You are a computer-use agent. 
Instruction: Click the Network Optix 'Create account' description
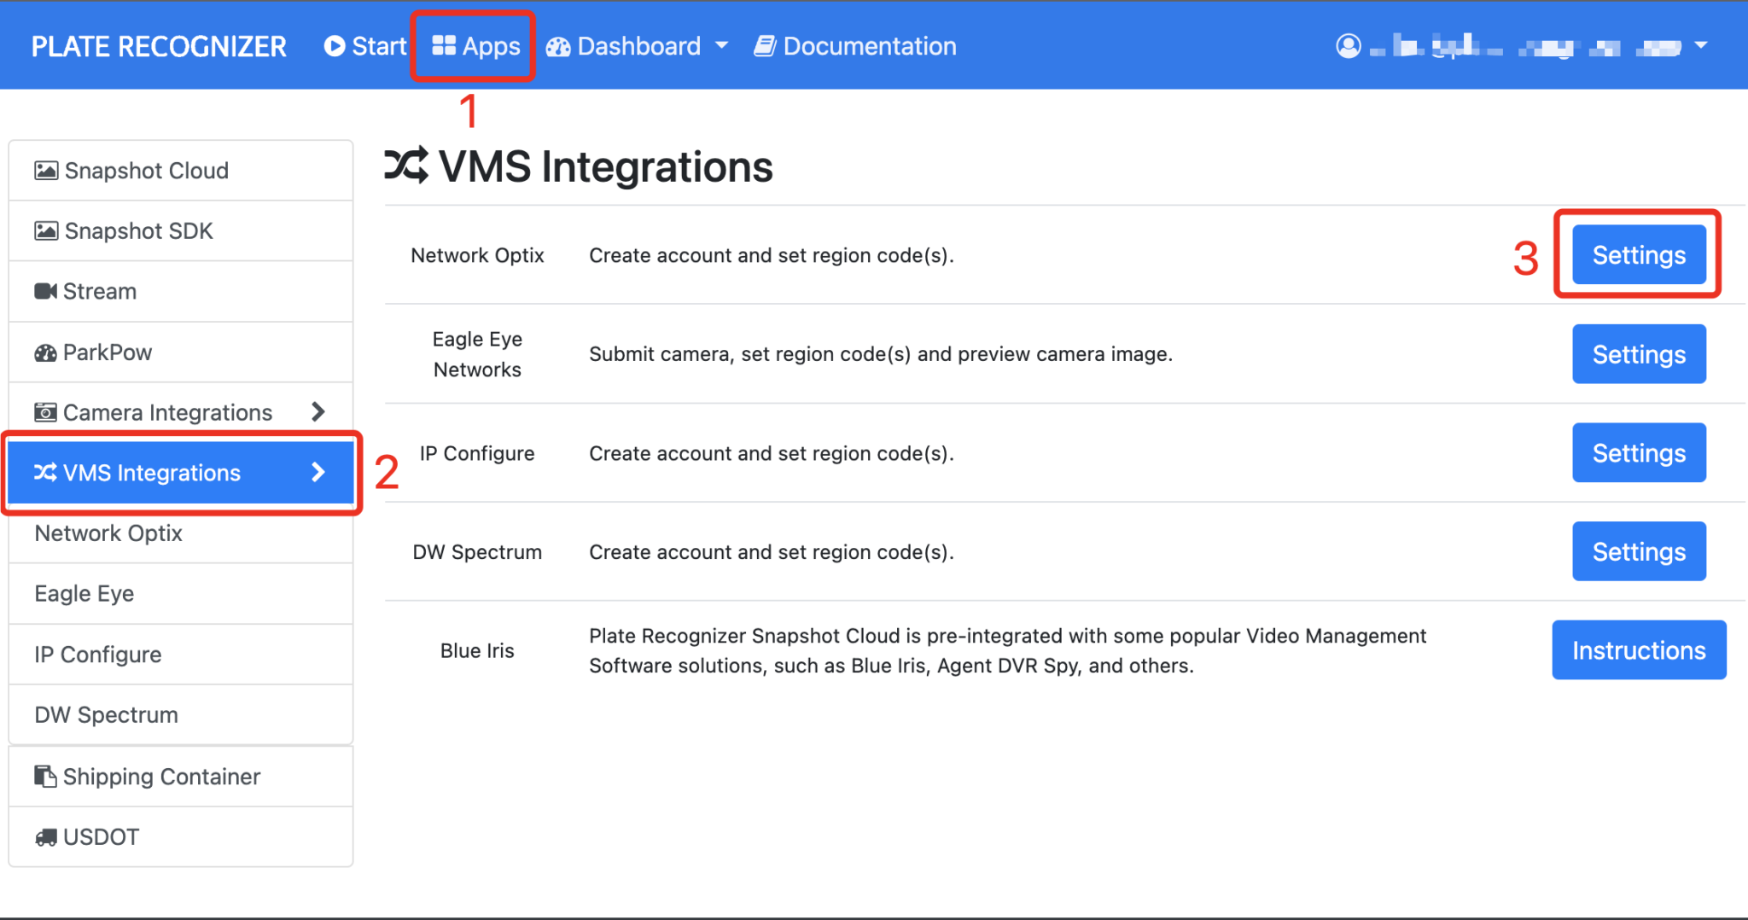(x=772, y=255)
